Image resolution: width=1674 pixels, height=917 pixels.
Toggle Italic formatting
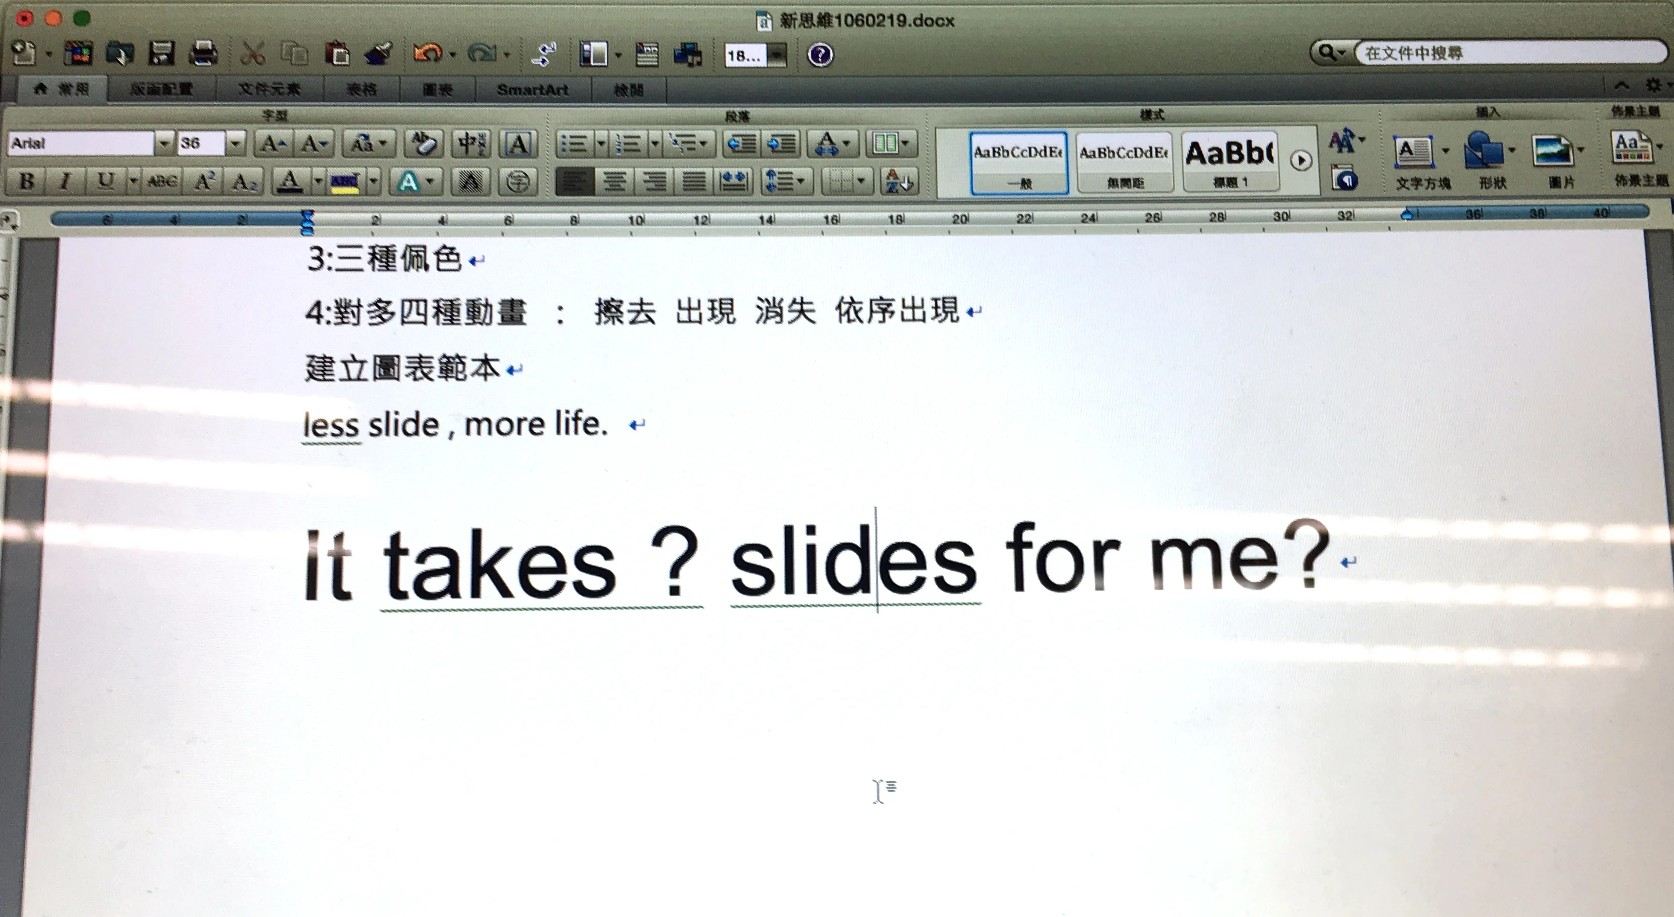[x=65, y=181]
